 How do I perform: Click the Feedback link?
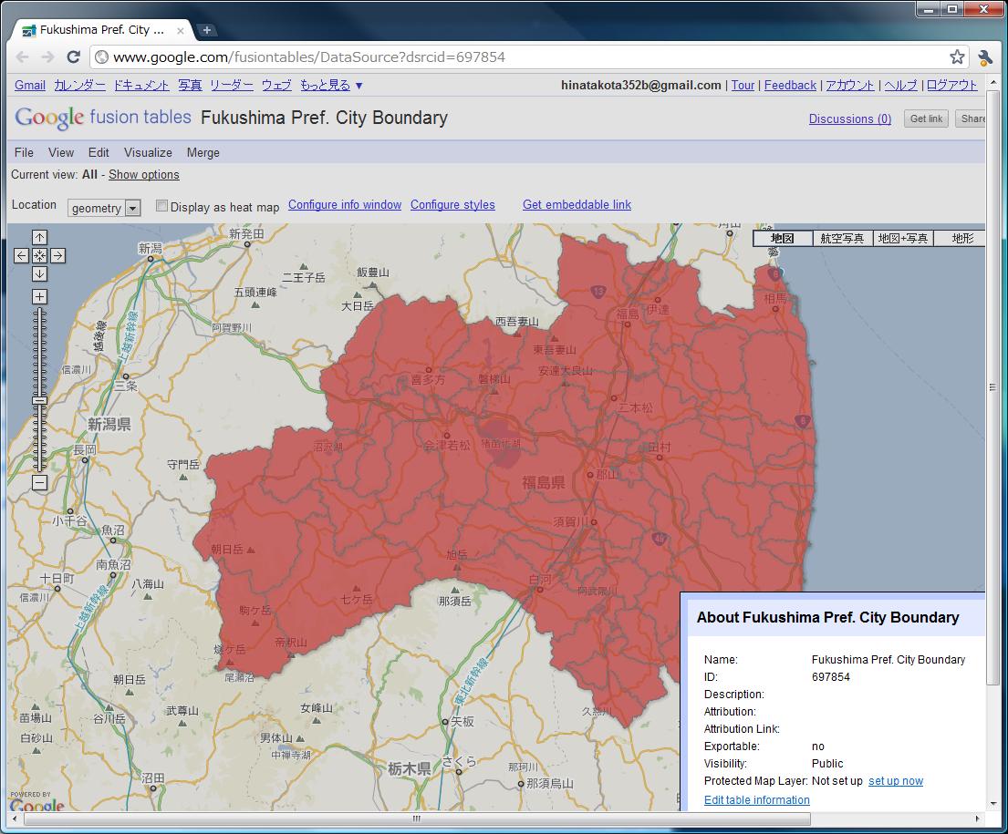click(x=790, y=86)
